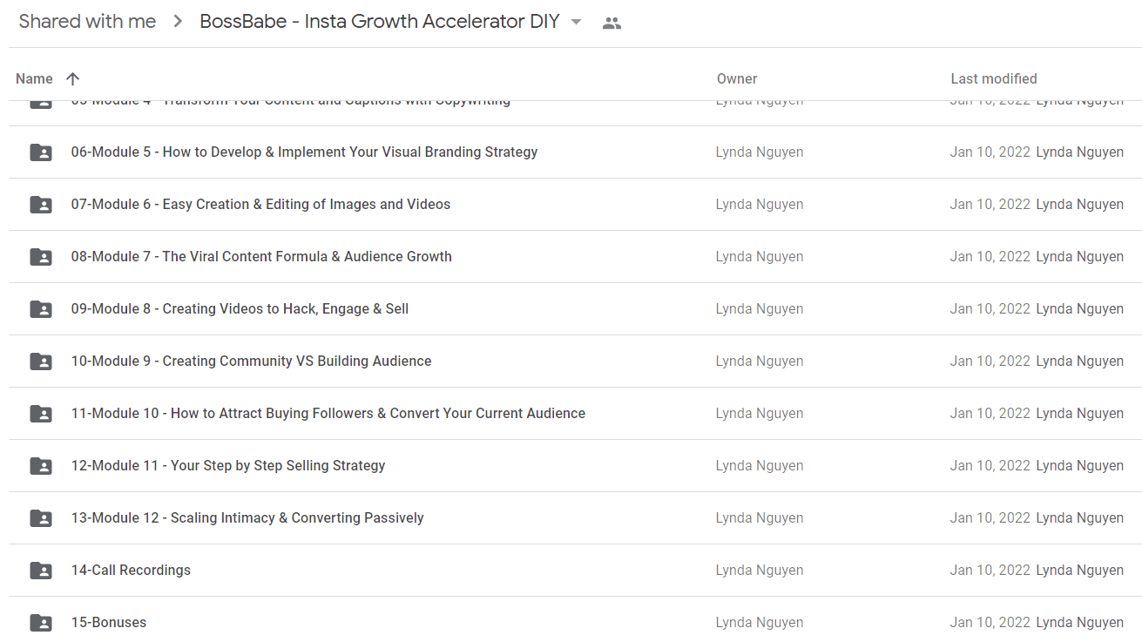Click the breadcrumb chevron after Shared with me
This screenshot has width=1142, height=642.
point(178,22)
